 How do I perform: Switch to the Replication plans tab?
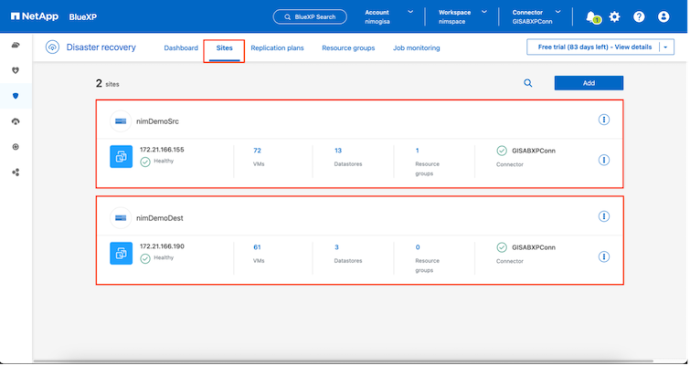(276, 47)
